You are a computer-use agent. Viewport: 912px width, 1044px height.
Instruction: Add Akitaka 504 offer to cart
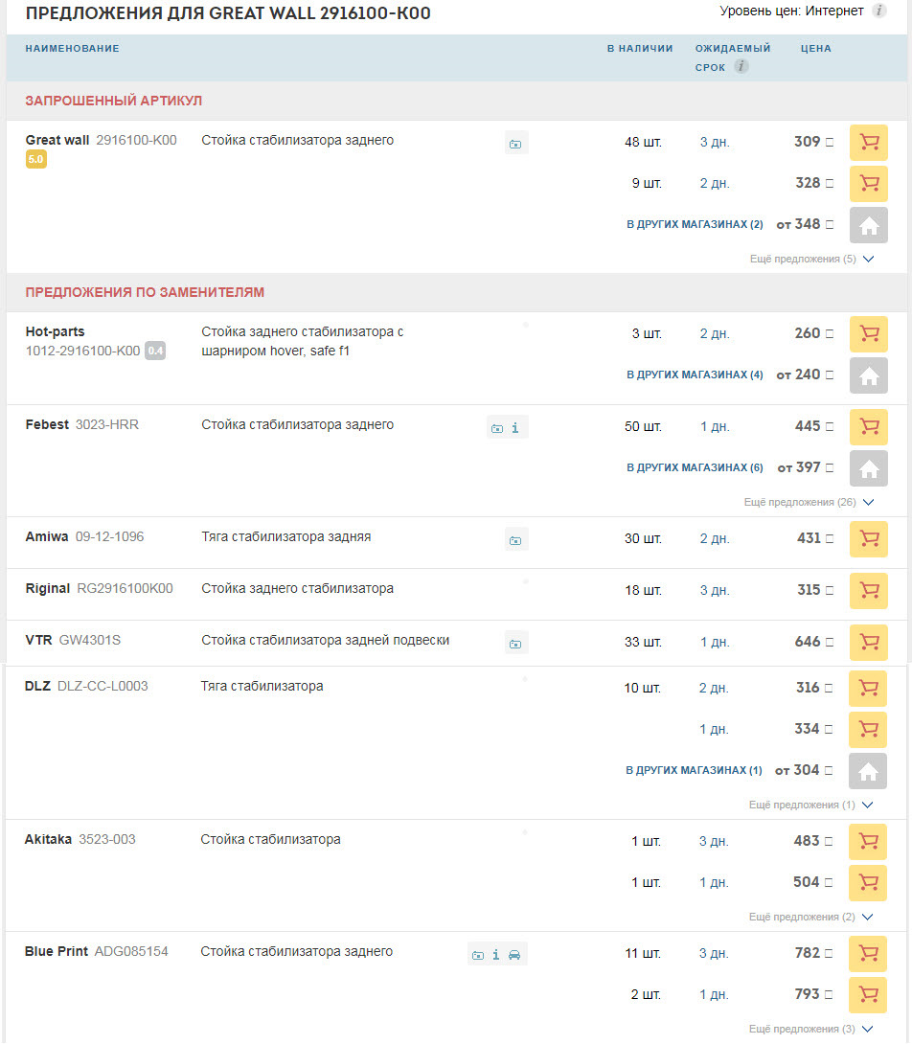click(868, 883)
